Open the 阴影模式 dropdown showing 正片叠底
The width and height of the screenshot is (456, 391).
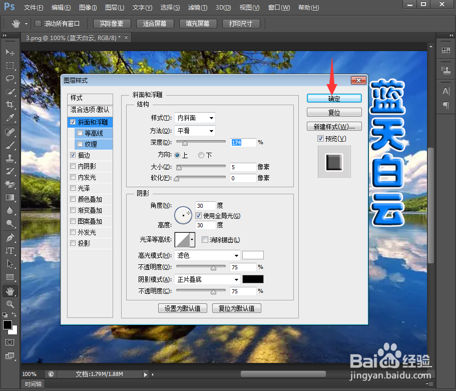click(207, 279)
